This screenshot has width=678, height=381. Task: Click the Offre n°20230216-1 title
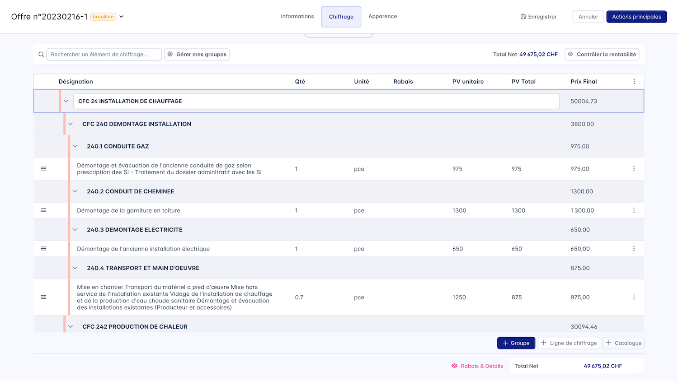click(x=49, y=17)
